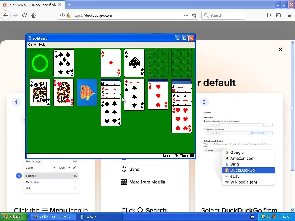Screen dimensions: 295x221
Task: Maximize the Solitaire window
Action: pos(185,38)
